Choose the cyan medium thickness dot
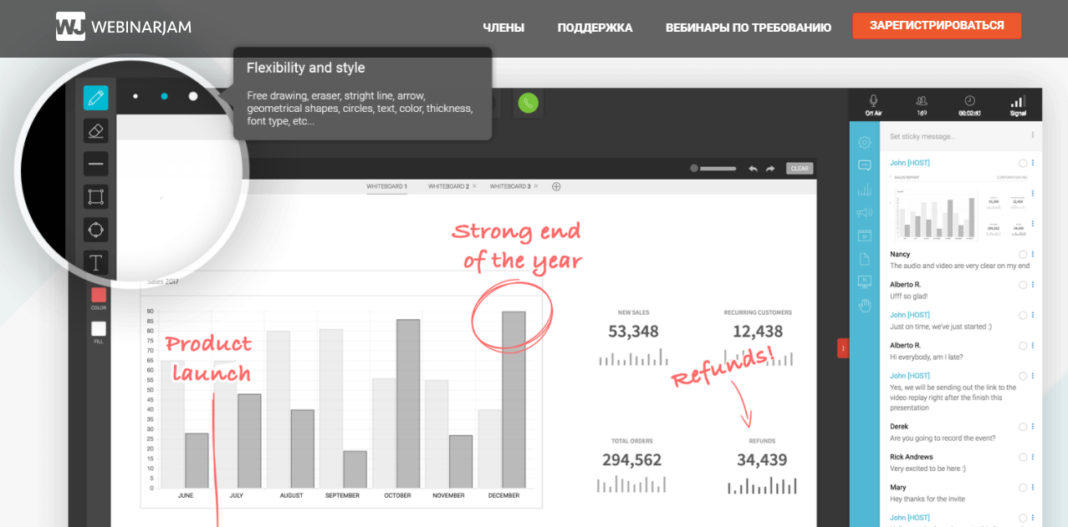 pyautogui.click(x=164, y=96)
